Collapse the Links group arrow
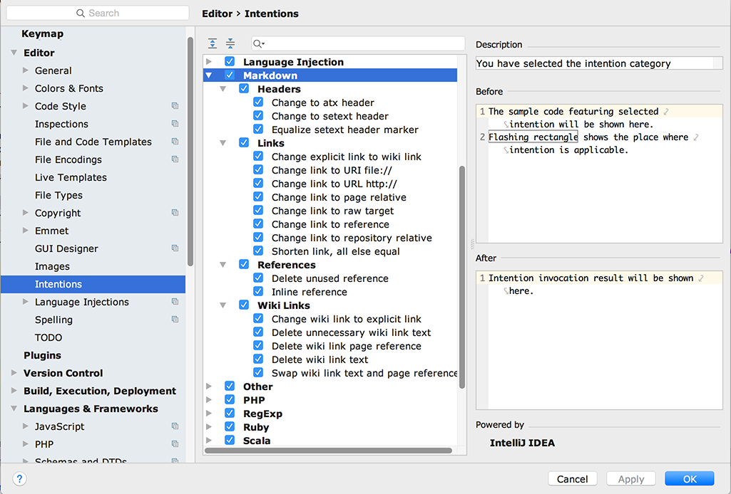This screenshot has height=494, width=731. point(223,143)
